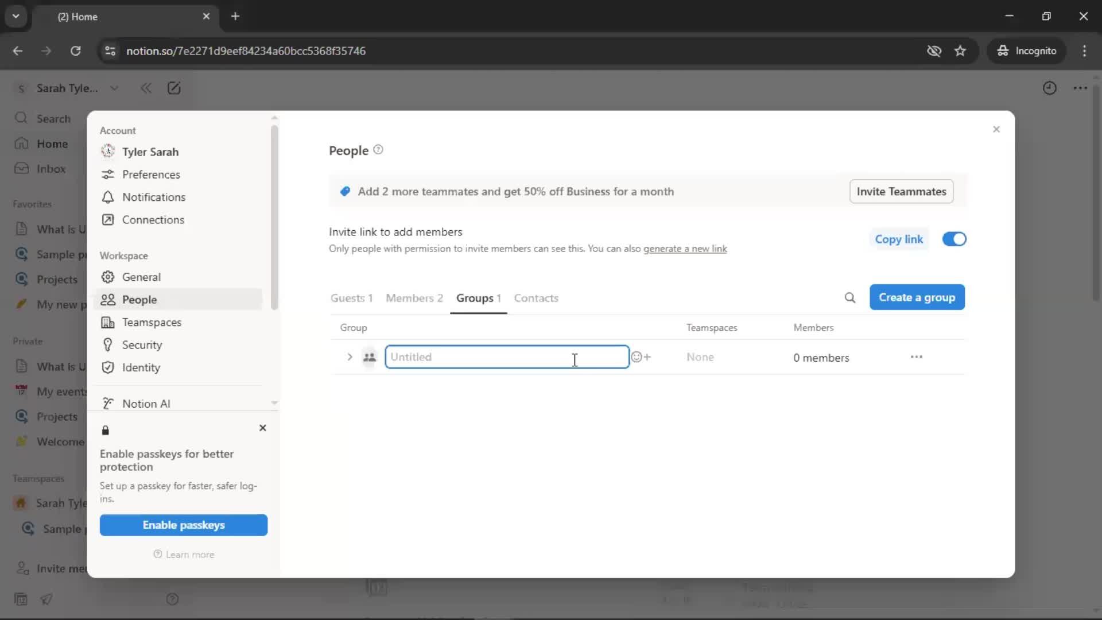Screen dimensions: 1102x620
Task: Click the new page compose icon
Action: tap(174, 88)
